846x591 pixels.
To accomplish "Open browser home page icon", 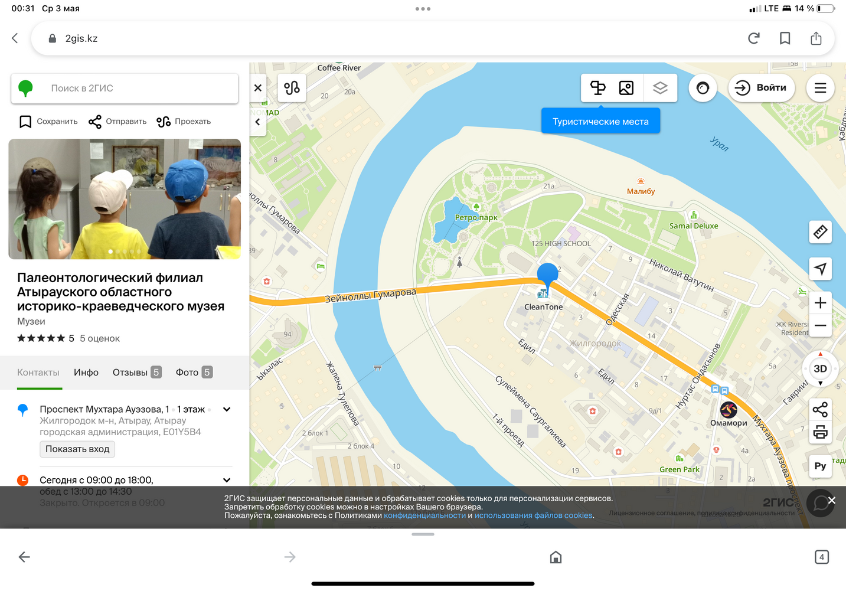I will coord(556,557).
